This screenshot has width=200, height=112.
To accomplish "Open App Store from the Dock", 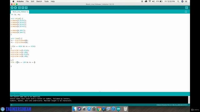I will 89,109.
